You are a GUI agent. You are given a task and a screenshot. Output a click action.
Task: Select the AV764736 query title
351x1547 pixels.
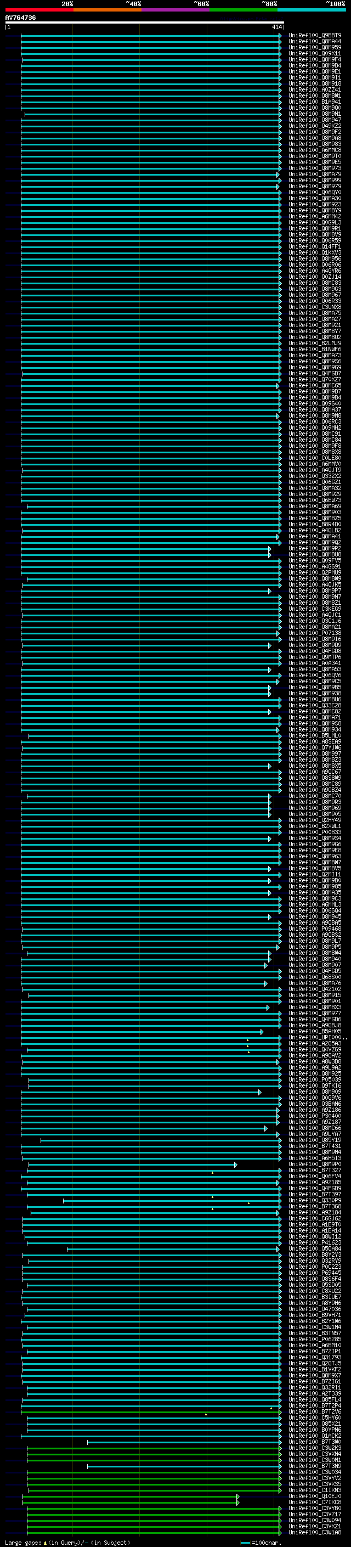[20, 18]
